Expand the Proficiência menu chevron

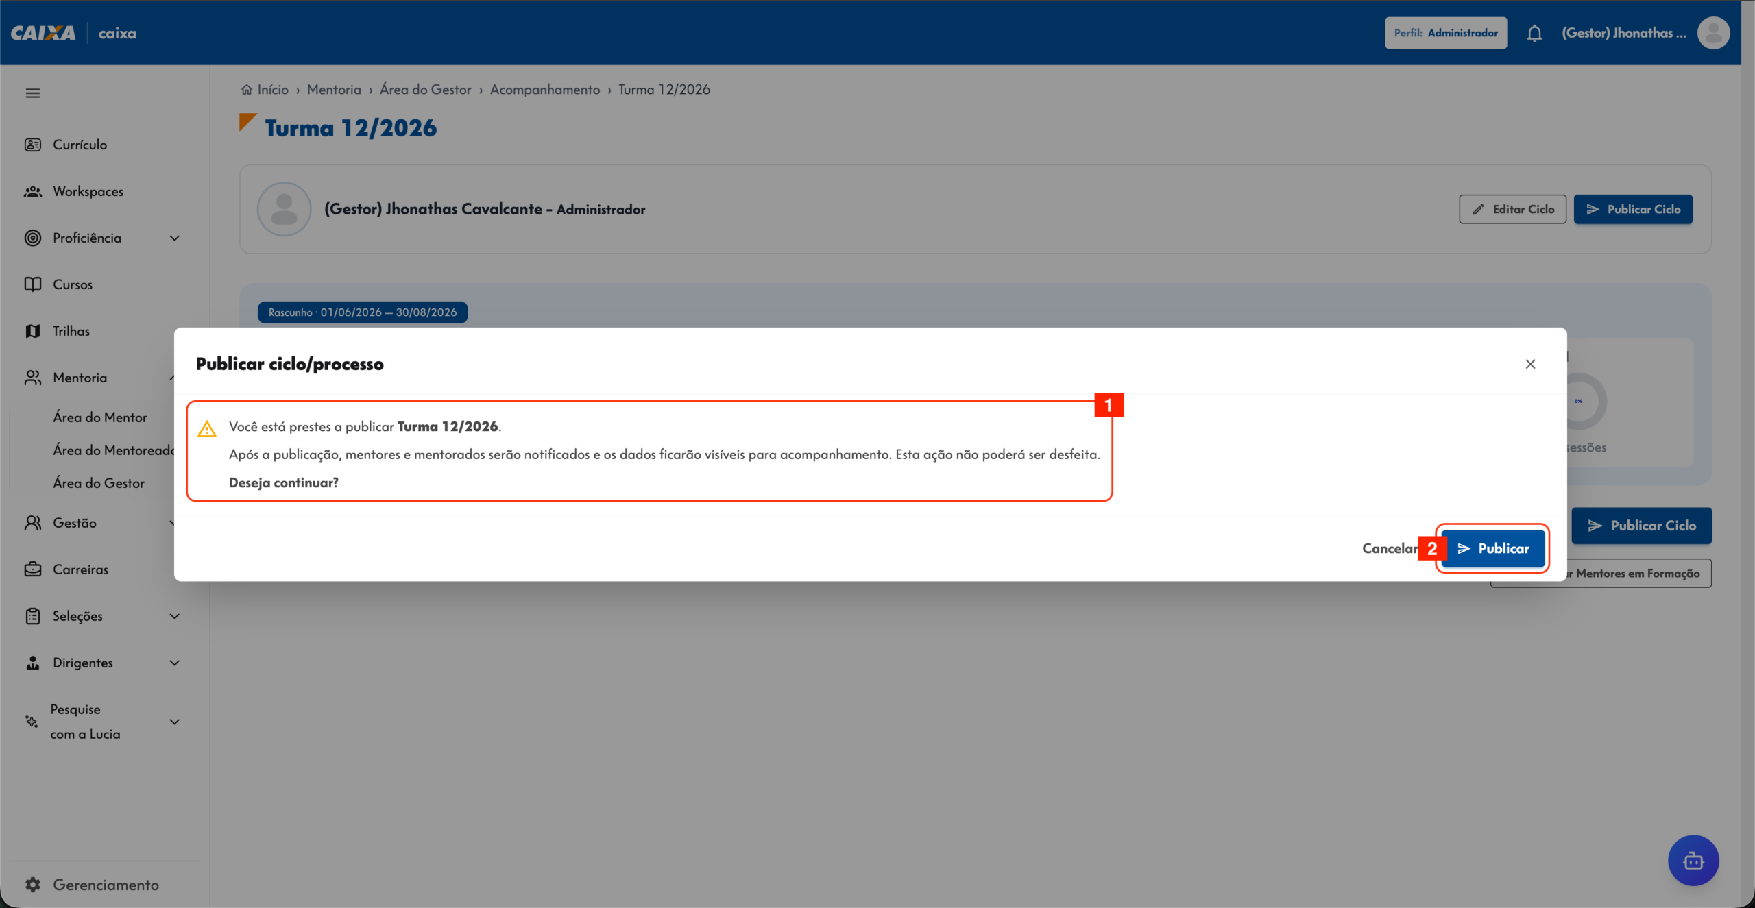pyautogui.click(x=175, y=238)
